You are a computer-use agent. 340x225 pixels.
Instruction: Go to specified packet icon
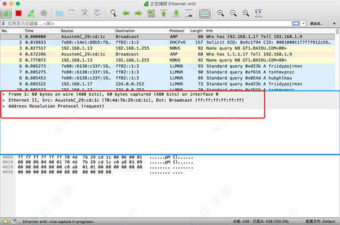click(x=151, y=14)
